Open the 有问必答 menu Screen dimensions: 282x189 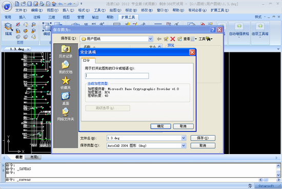pyautogui.click(x=197, y=10)
